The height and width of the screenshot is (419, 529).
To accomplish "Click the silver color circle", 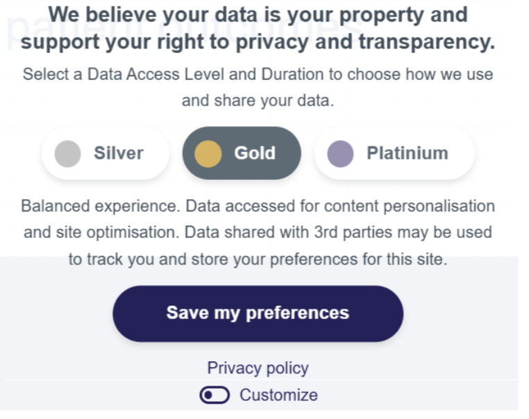I will (x=68, y=153).
